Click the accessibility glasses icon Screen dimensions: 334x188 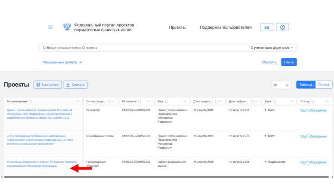point(266,27)
